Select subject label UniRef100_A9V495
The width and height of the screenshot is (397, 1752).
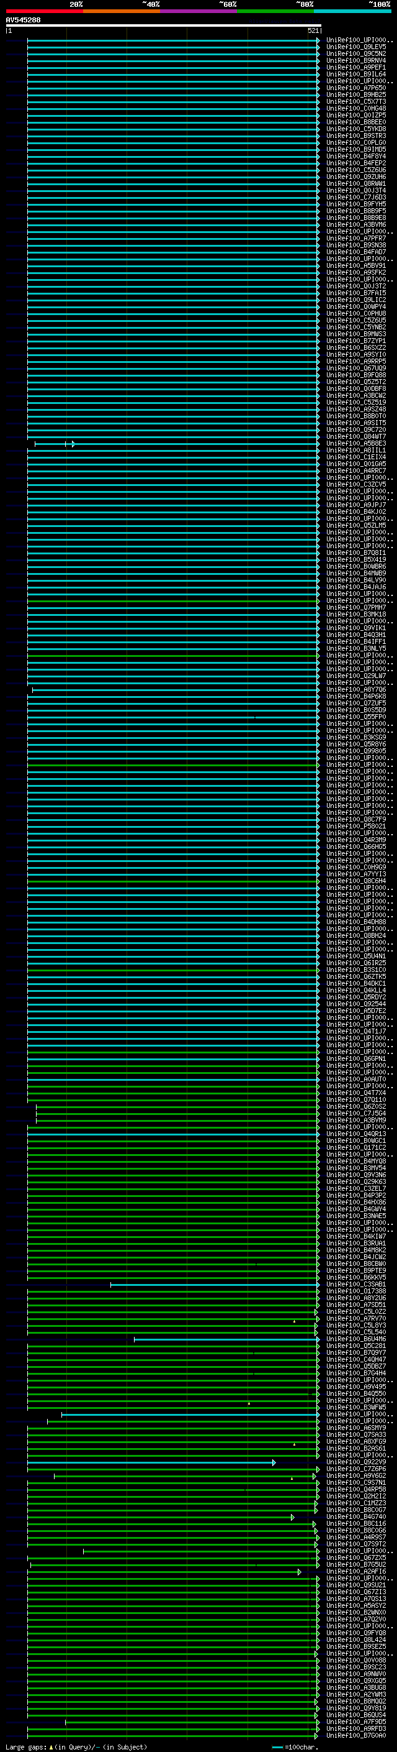[355, 1387]
